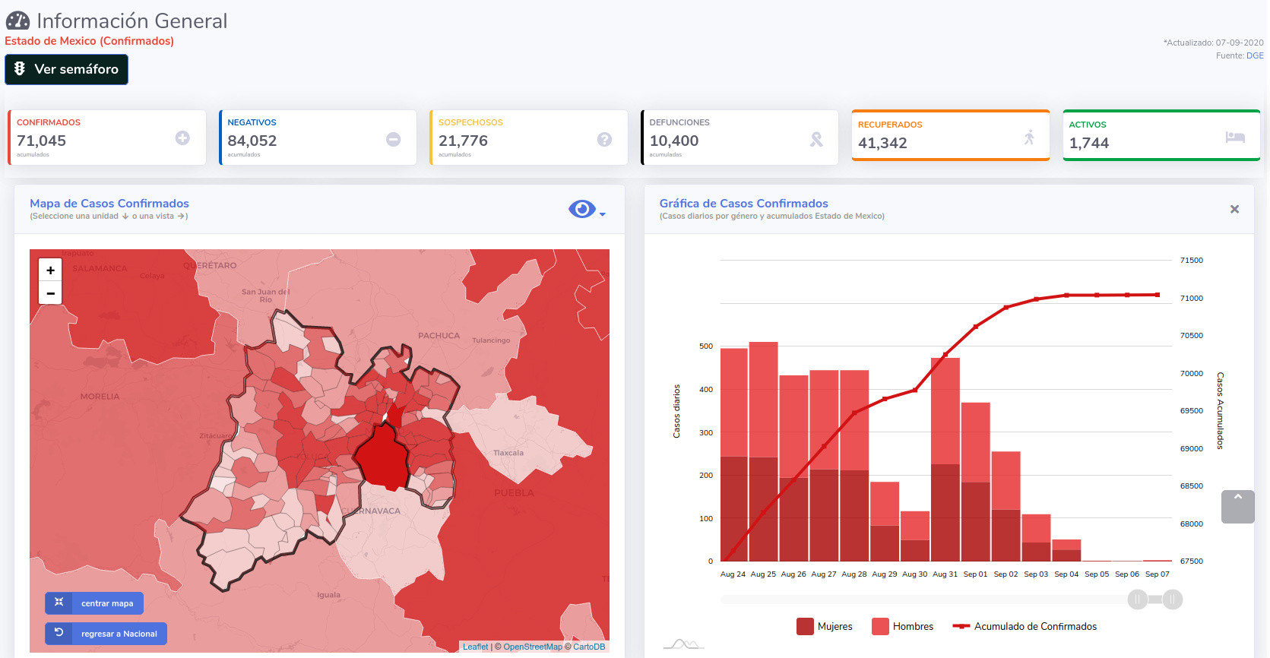The height and width of the screenshot is (658, 1270).
Task: Click the scroll-to-top arrow button
Action: click(1237, 507)
